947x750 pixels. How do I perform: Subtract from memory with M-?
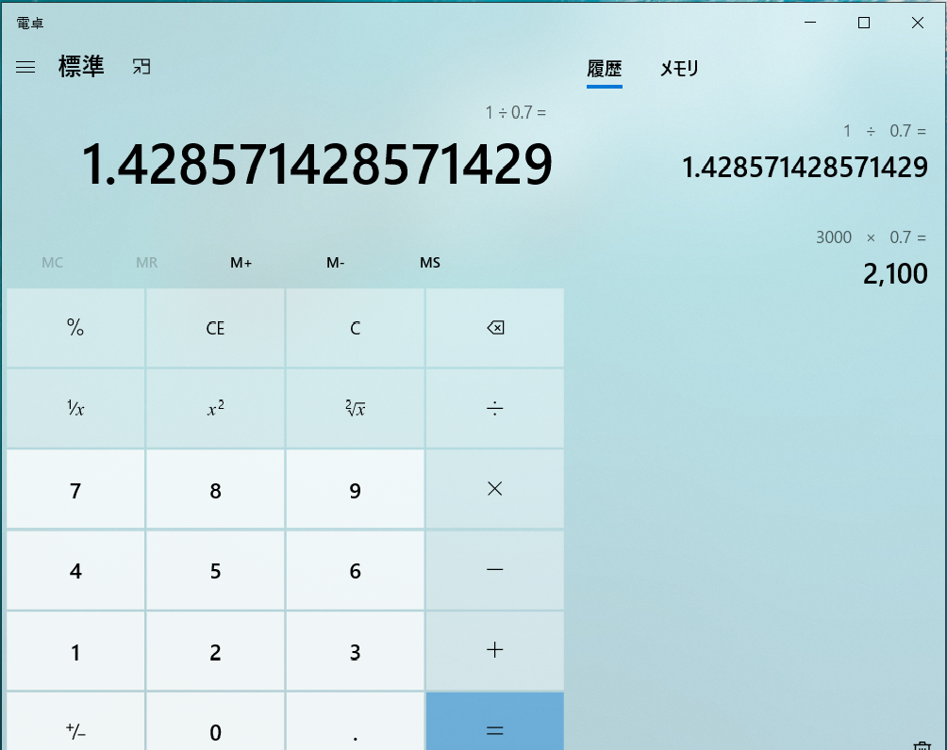click(x=335, y=263)
